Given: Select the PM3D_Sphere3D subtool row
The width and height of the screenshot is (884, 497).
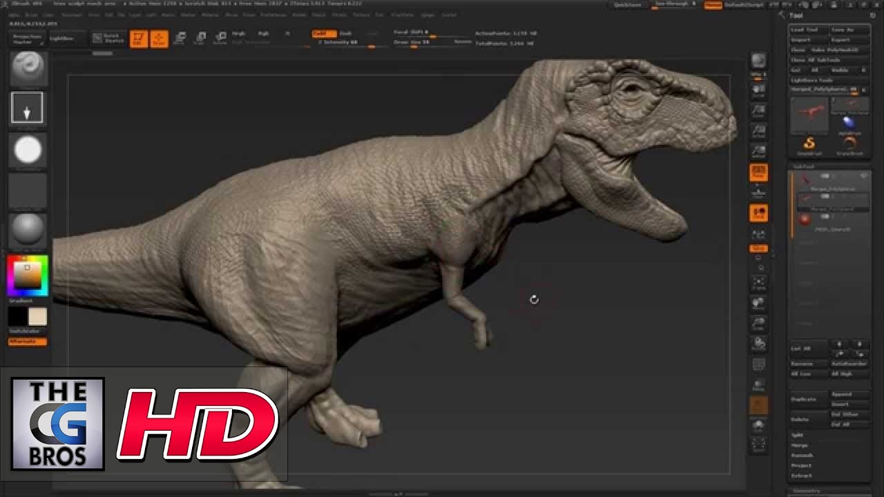Looking at the screenshot, I should [832, 222].
